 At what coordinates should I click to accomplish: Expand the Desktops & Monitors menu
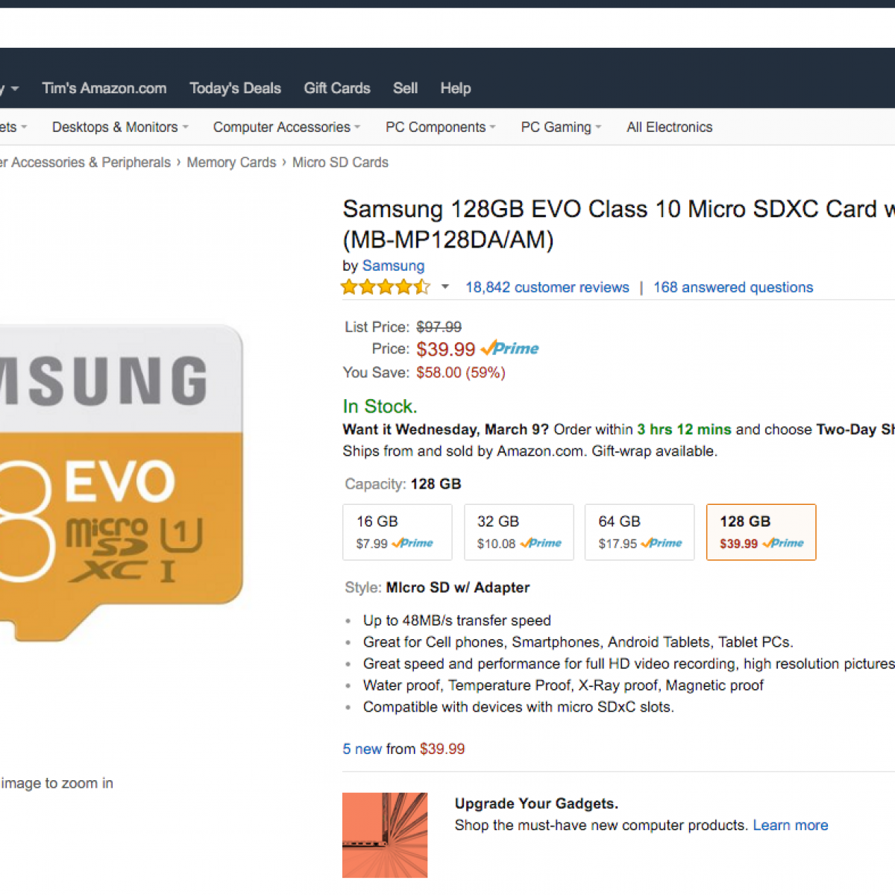point(119,127)
